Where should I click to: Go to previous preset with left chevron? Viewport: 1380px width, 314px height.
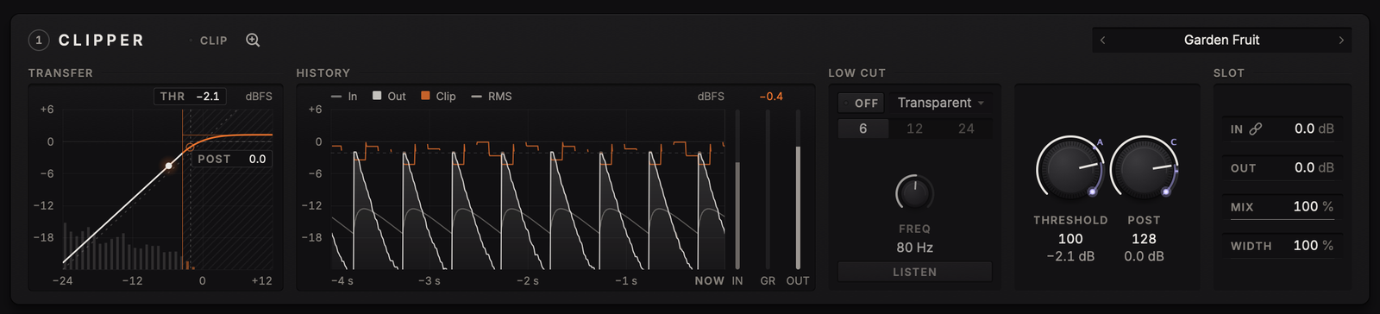1102,40
